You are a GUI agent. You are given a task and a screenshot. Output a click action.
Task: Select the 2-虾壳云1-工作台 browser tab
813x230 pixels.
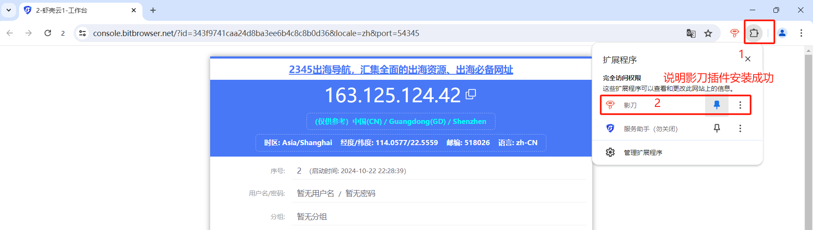[81, 10]
